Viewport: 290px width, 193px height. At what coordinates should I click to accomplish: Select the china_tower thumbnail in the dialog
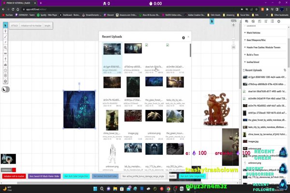(x=112, y=120)
